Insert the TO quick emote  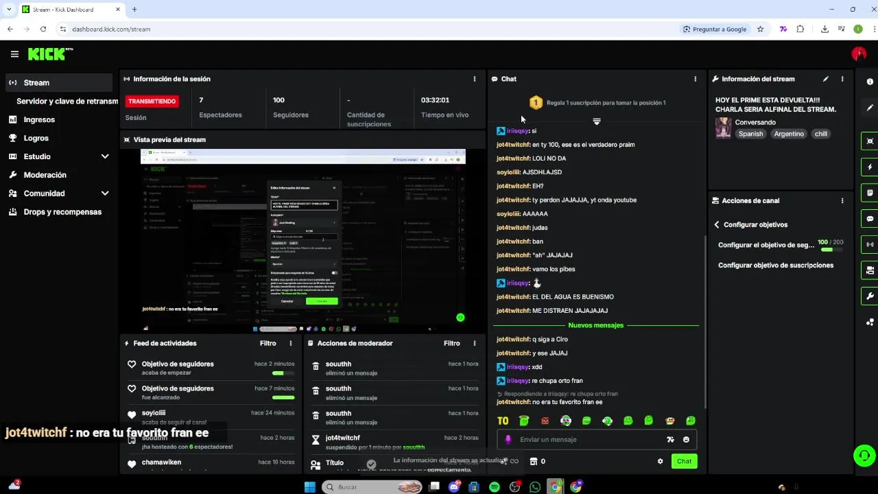tap(503, 421)
